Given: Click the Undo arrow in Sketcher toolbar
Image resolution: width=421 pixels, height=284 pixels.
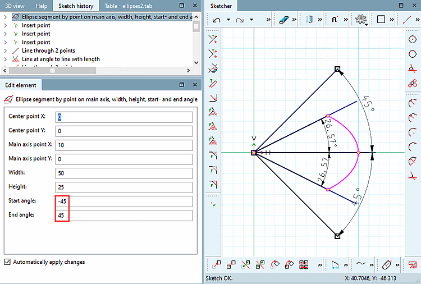Looking at the screenshot, I should click(217, 20).
